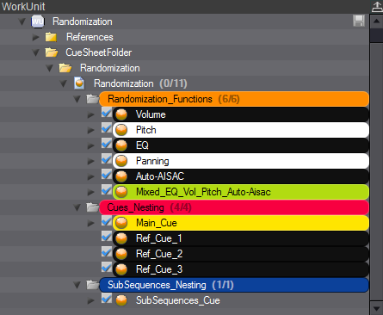
Task: Uncheck the Volume cue checkbox
Action: point(107,113)
